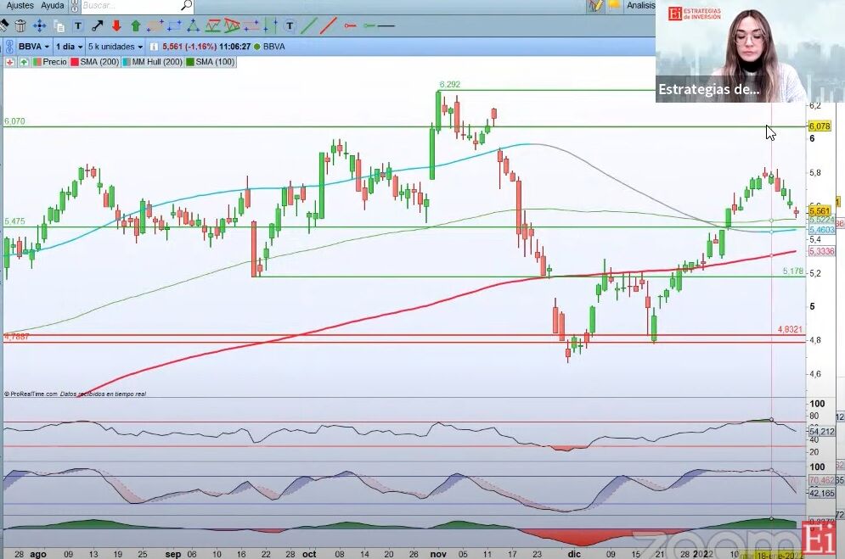This screenshot has width=845, height=559.
Task: Click the nov label on date axis
Action: [438, 554]
